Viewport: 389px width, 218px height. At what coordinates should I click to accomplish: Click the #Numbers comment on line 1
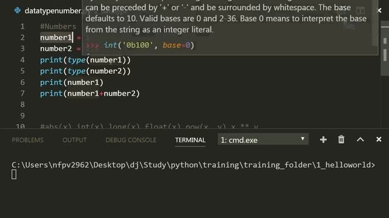point(58,27)
